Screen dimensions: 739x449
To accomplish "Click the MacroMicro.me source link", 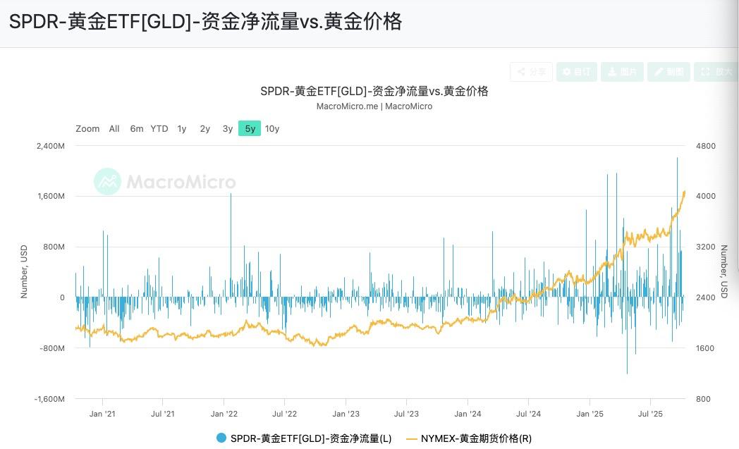I will pyautogui.click(x=347, y=106).
